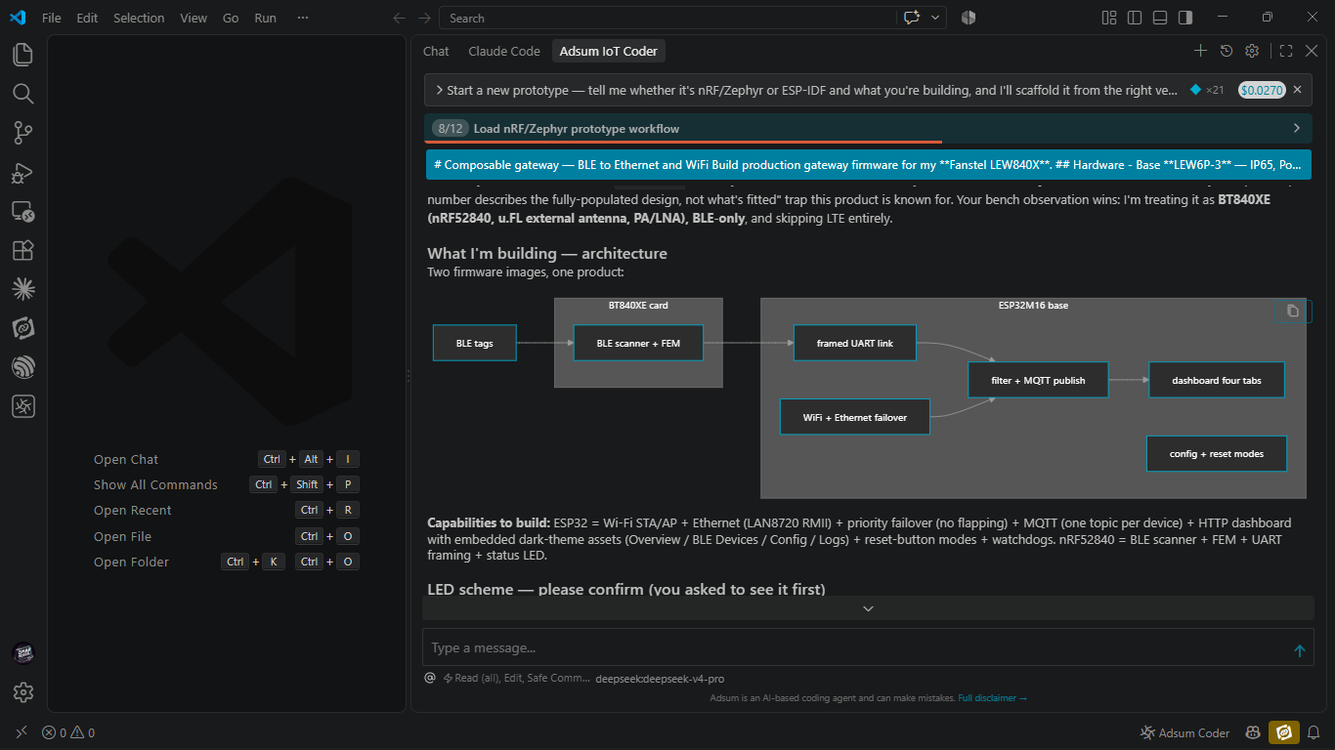The image size is (1335, 750).
Task: Switch to the Chat tab
Action: (436, 51)
